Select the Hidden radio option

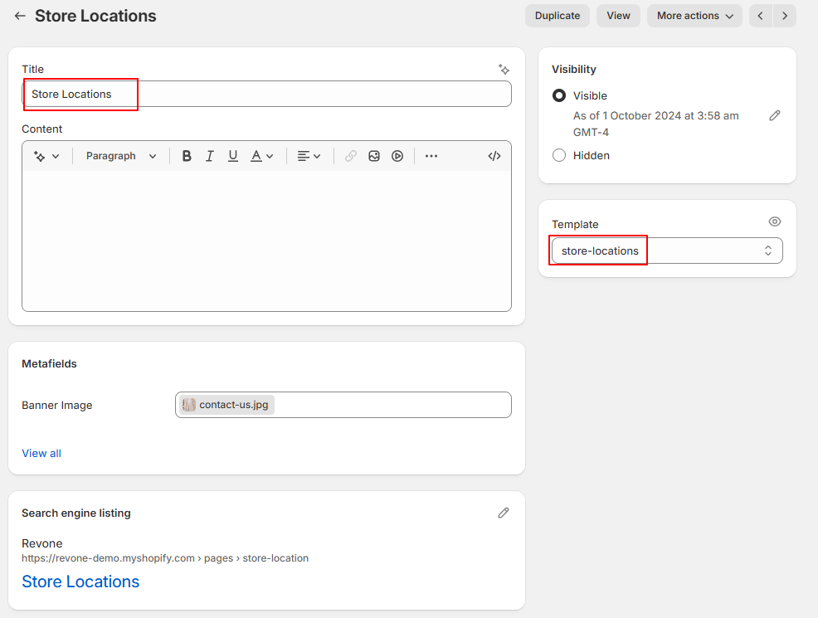(559, 155)
